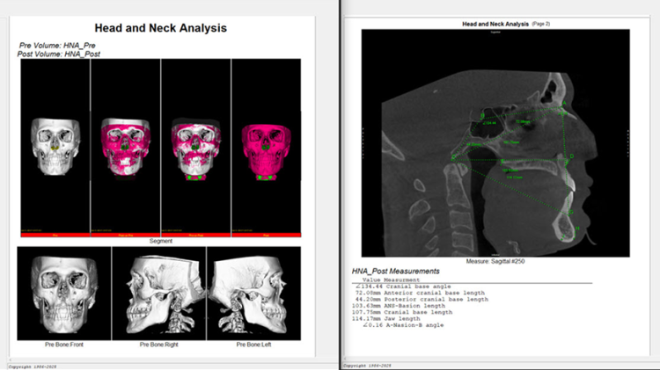Click the Head and Neck Analysis title on page one

[159, 28]
